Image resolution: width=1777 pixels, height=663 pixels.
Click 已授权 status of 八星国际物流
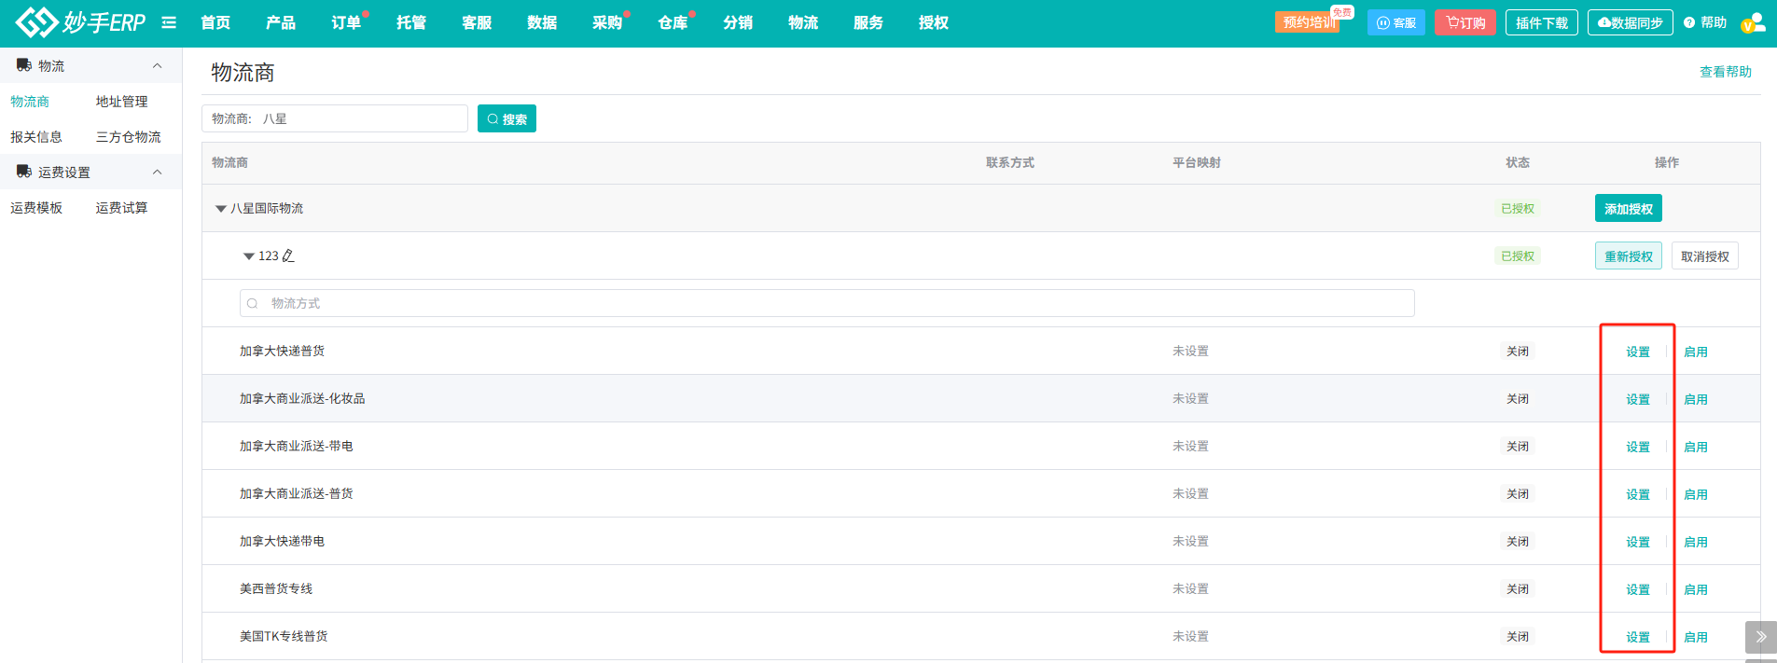[x=1518, y=209]
